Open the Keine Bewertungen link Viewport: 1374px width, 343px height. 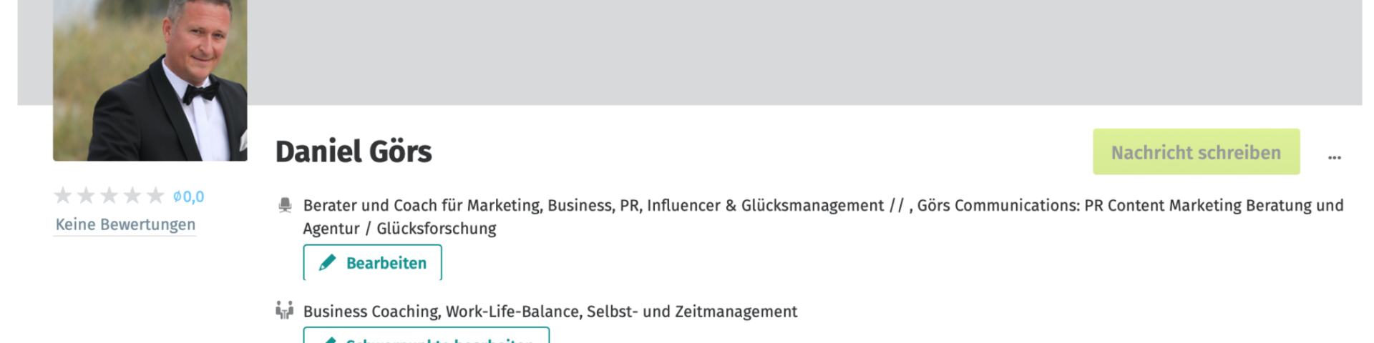pyautogui.click(x=125, y=224)
